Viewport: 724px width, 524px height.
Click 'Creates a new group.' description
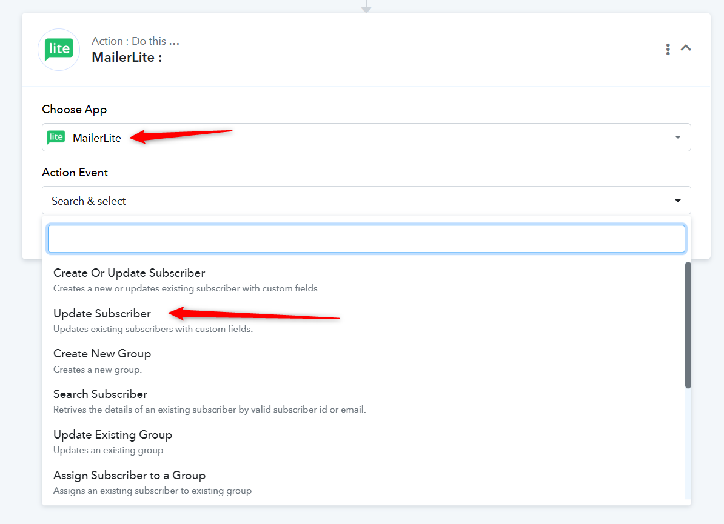[x=98, y=370]
